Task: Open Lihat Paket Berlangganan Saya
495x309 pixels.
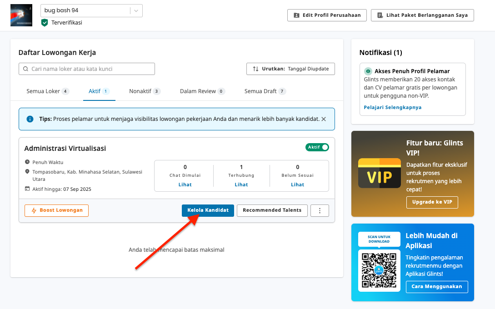Action: click(422, 15)
